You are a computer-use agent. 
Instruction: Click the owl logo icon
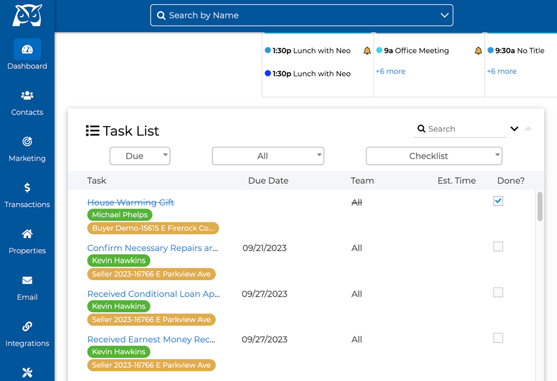point(27,15)
